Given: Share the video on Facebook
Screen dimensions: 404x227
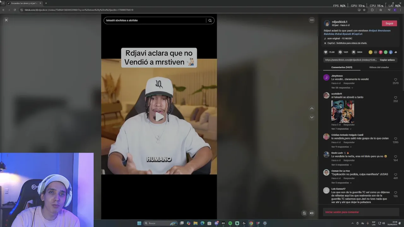Looking at the screenshot, I should (x=390, y=52).
